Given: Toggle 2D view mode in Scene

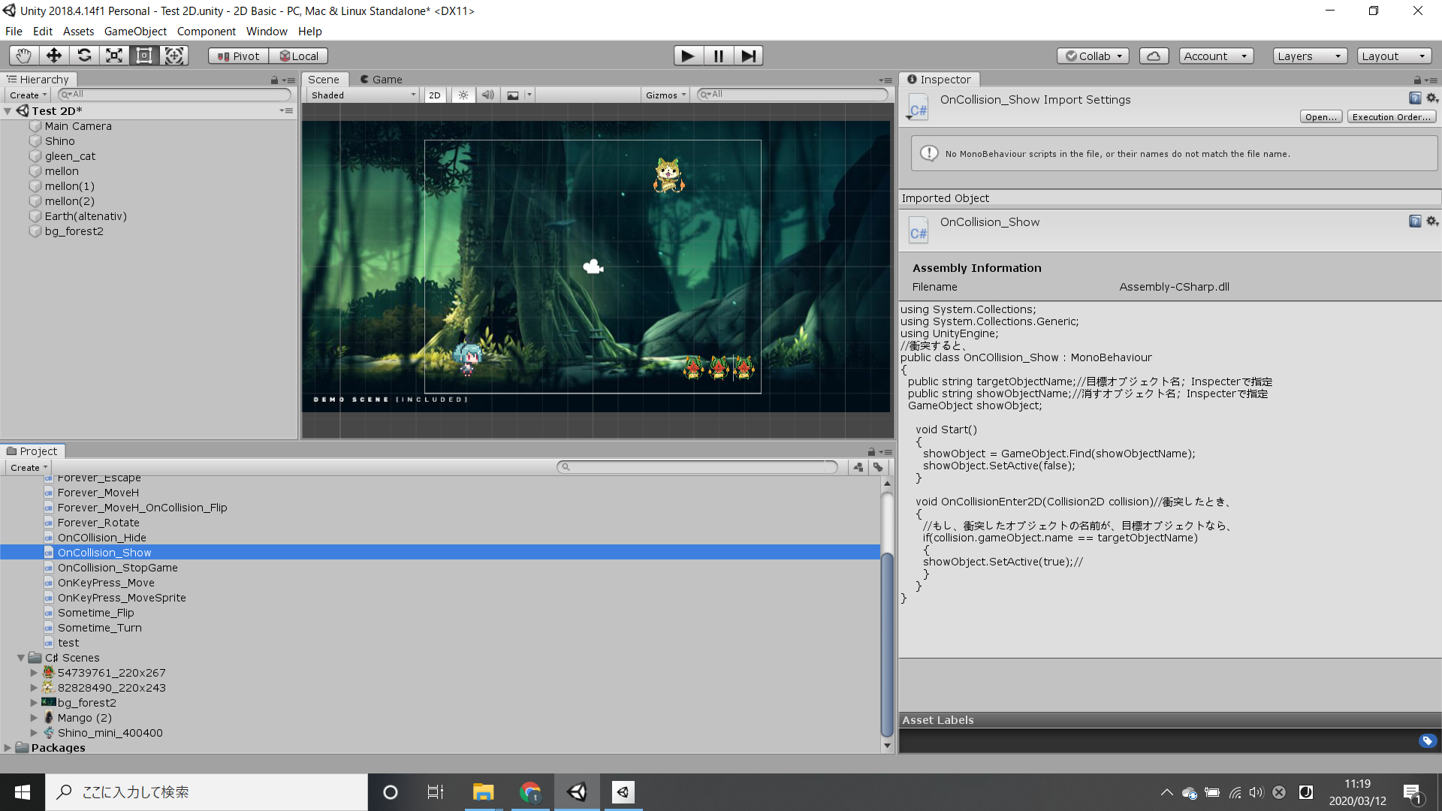Looking at the screenshot, I should (x=434, y=95).
